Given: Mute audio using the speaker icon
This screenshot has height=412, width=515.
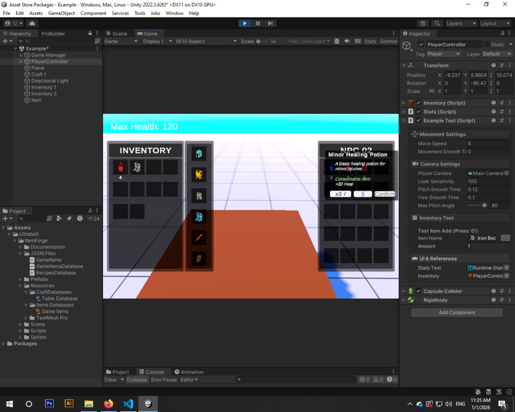Looking at the screenshot, I should (x=346, y=41).
